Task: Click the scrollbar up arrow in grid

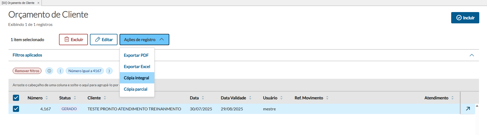Action: point(477,106)
